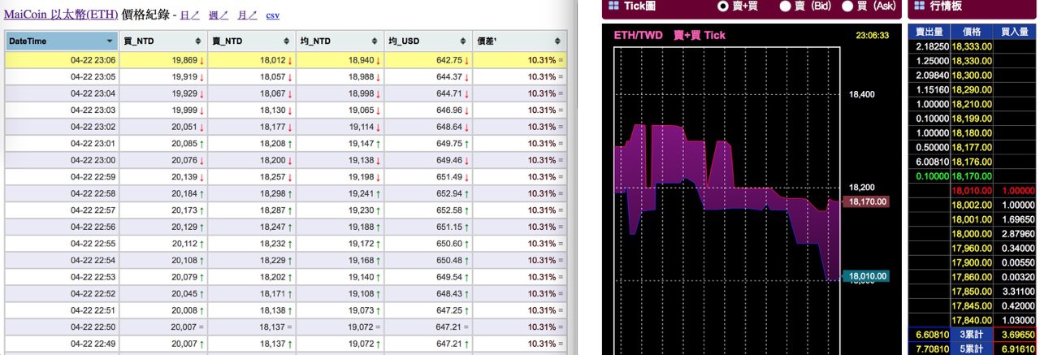Click the grid icon beside 行情板 title
Image resolution: width=1040 pixels, height=355 pixels.
919,6
